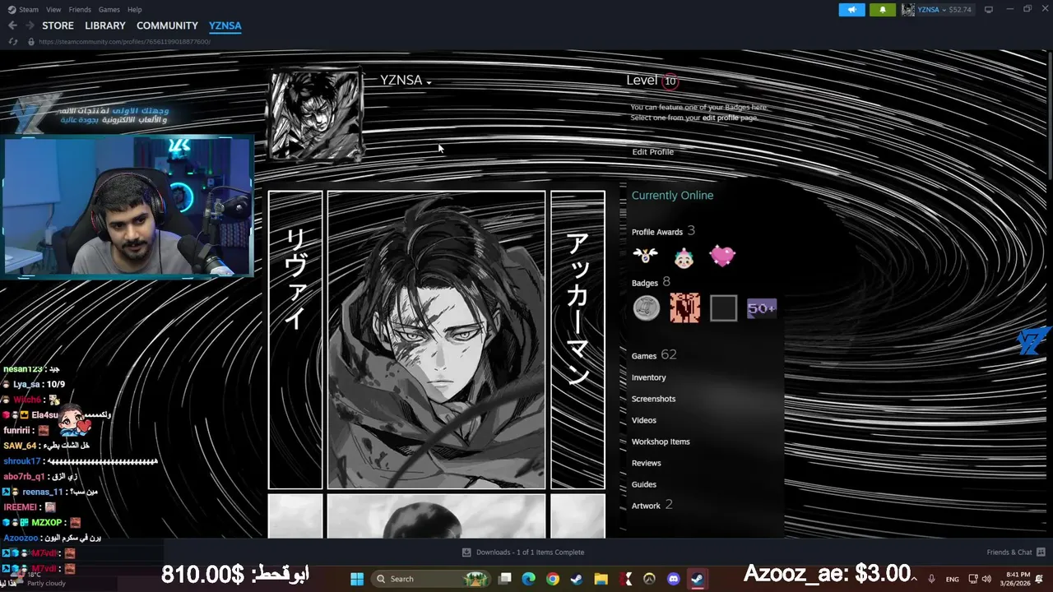The height and width of the screenshot is (592, 1053).
Task: Open the Guides link
Action: tap(644, 484)
